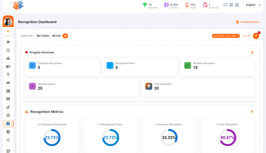Screen dimensions: 266x153
Task: Toggle the My Country quick filter
Action: pyautogui.click(x=43, y=36)
